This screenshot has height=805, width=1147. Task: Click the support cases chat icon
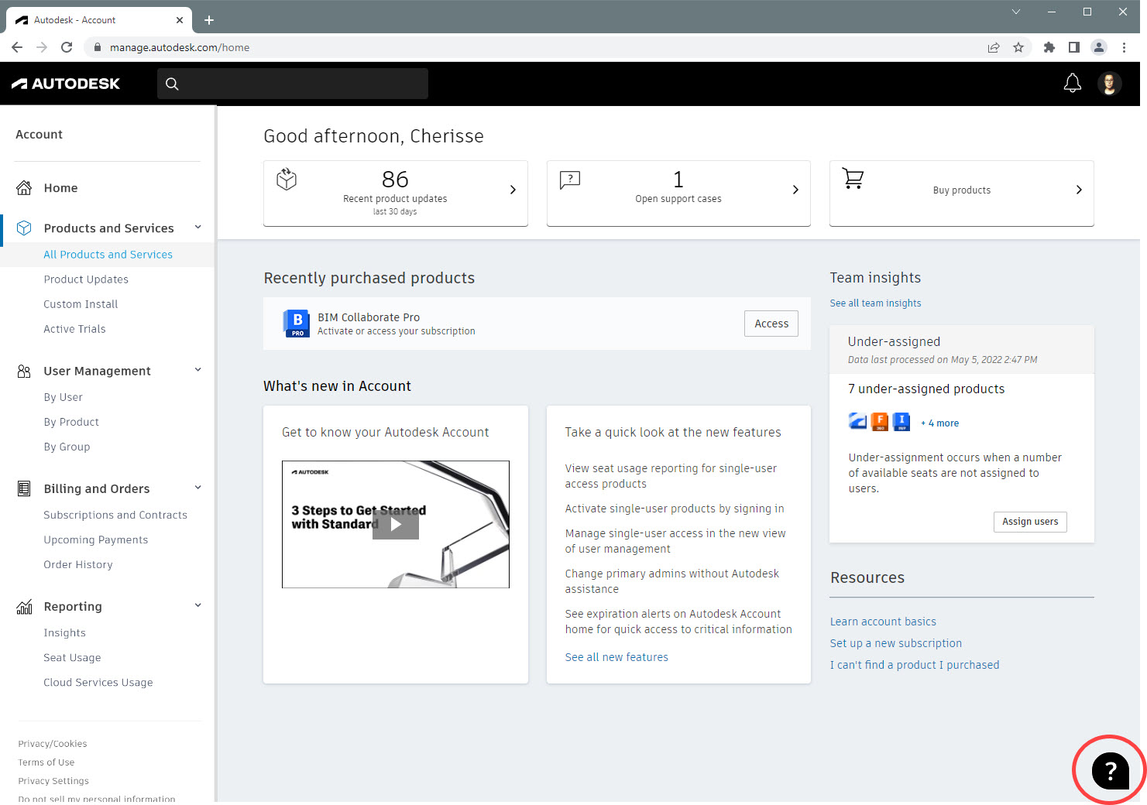(570, 180)
